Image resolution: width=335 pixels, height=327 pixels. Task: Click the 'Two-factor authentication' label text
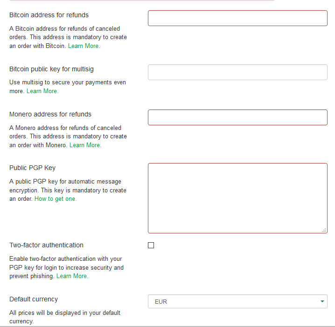point(46,245)
